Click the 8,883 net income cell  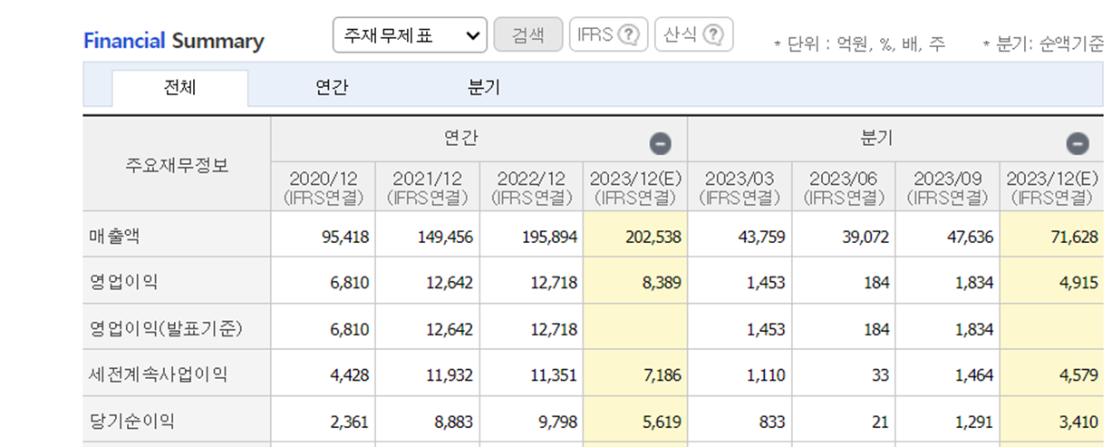[428, 421]
